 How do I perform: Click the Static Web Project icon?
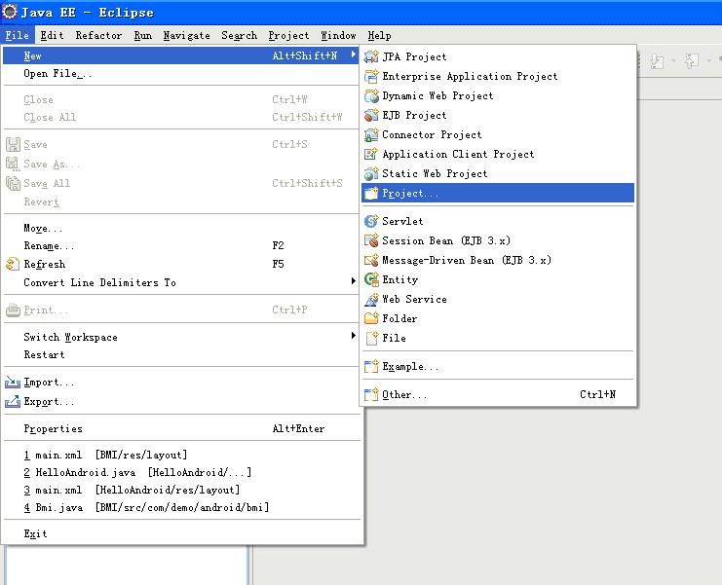coord(371,173)
